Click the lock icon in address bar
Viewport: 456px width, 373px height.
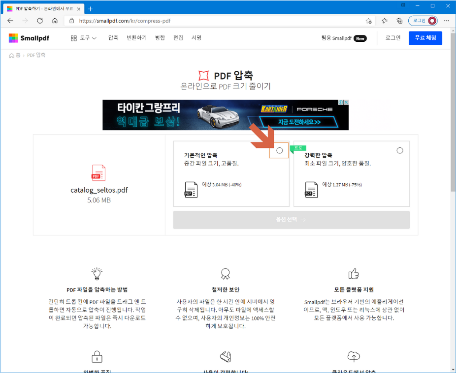pyautogui.click(x=71, y=21)
